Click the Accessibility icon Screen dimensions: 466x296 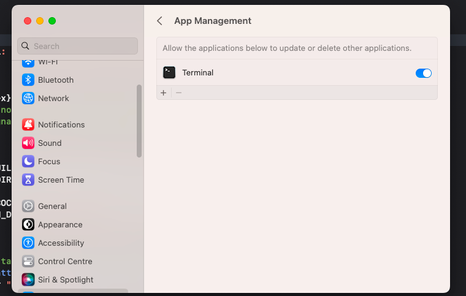pyautogui.click(x=28, y=243)
